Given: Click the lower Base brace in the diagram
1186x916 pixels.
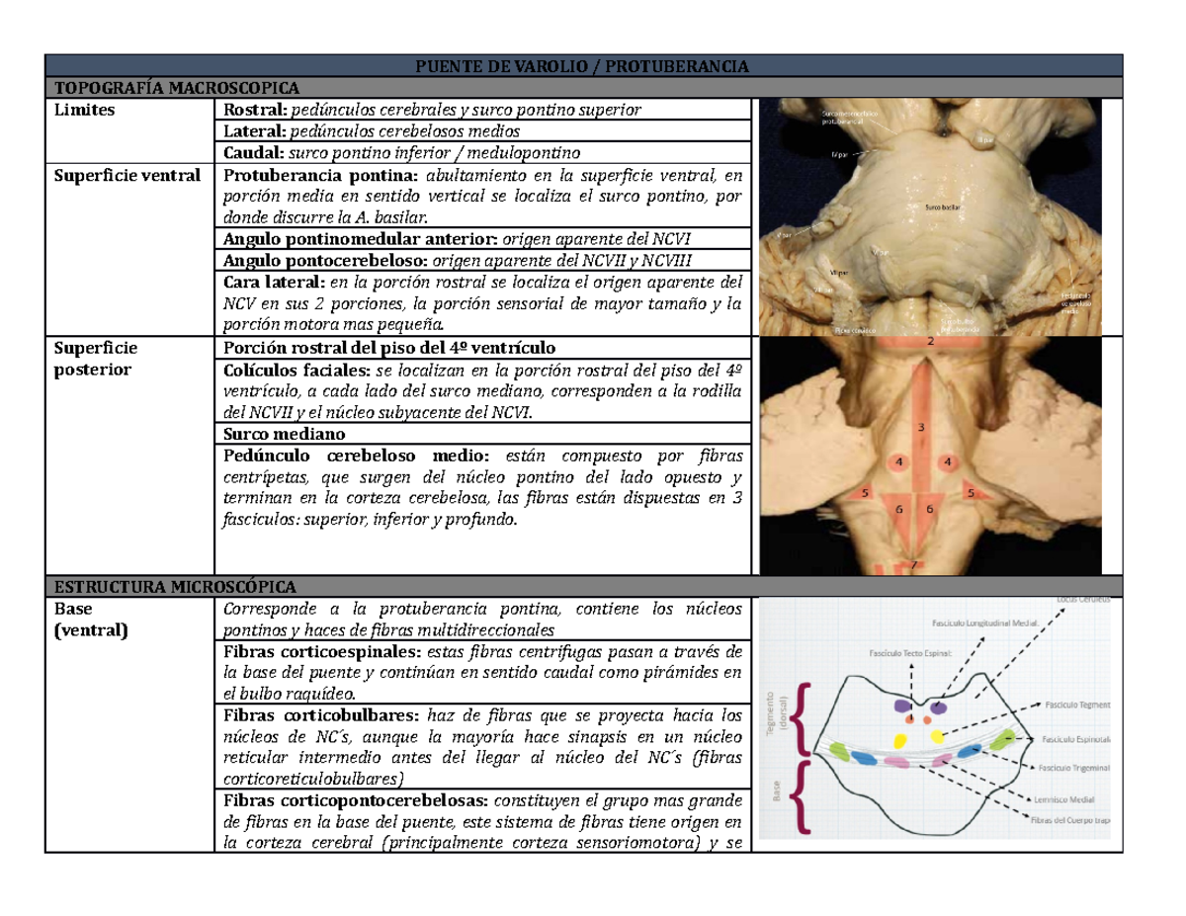Looking at the screenshot, I should click(x=798, y=795).
